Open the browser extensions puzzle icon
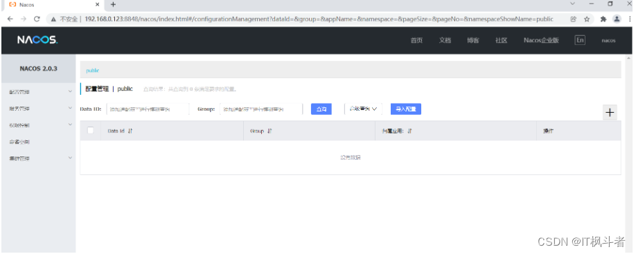 pyautogui.click(x=603, y=19)
